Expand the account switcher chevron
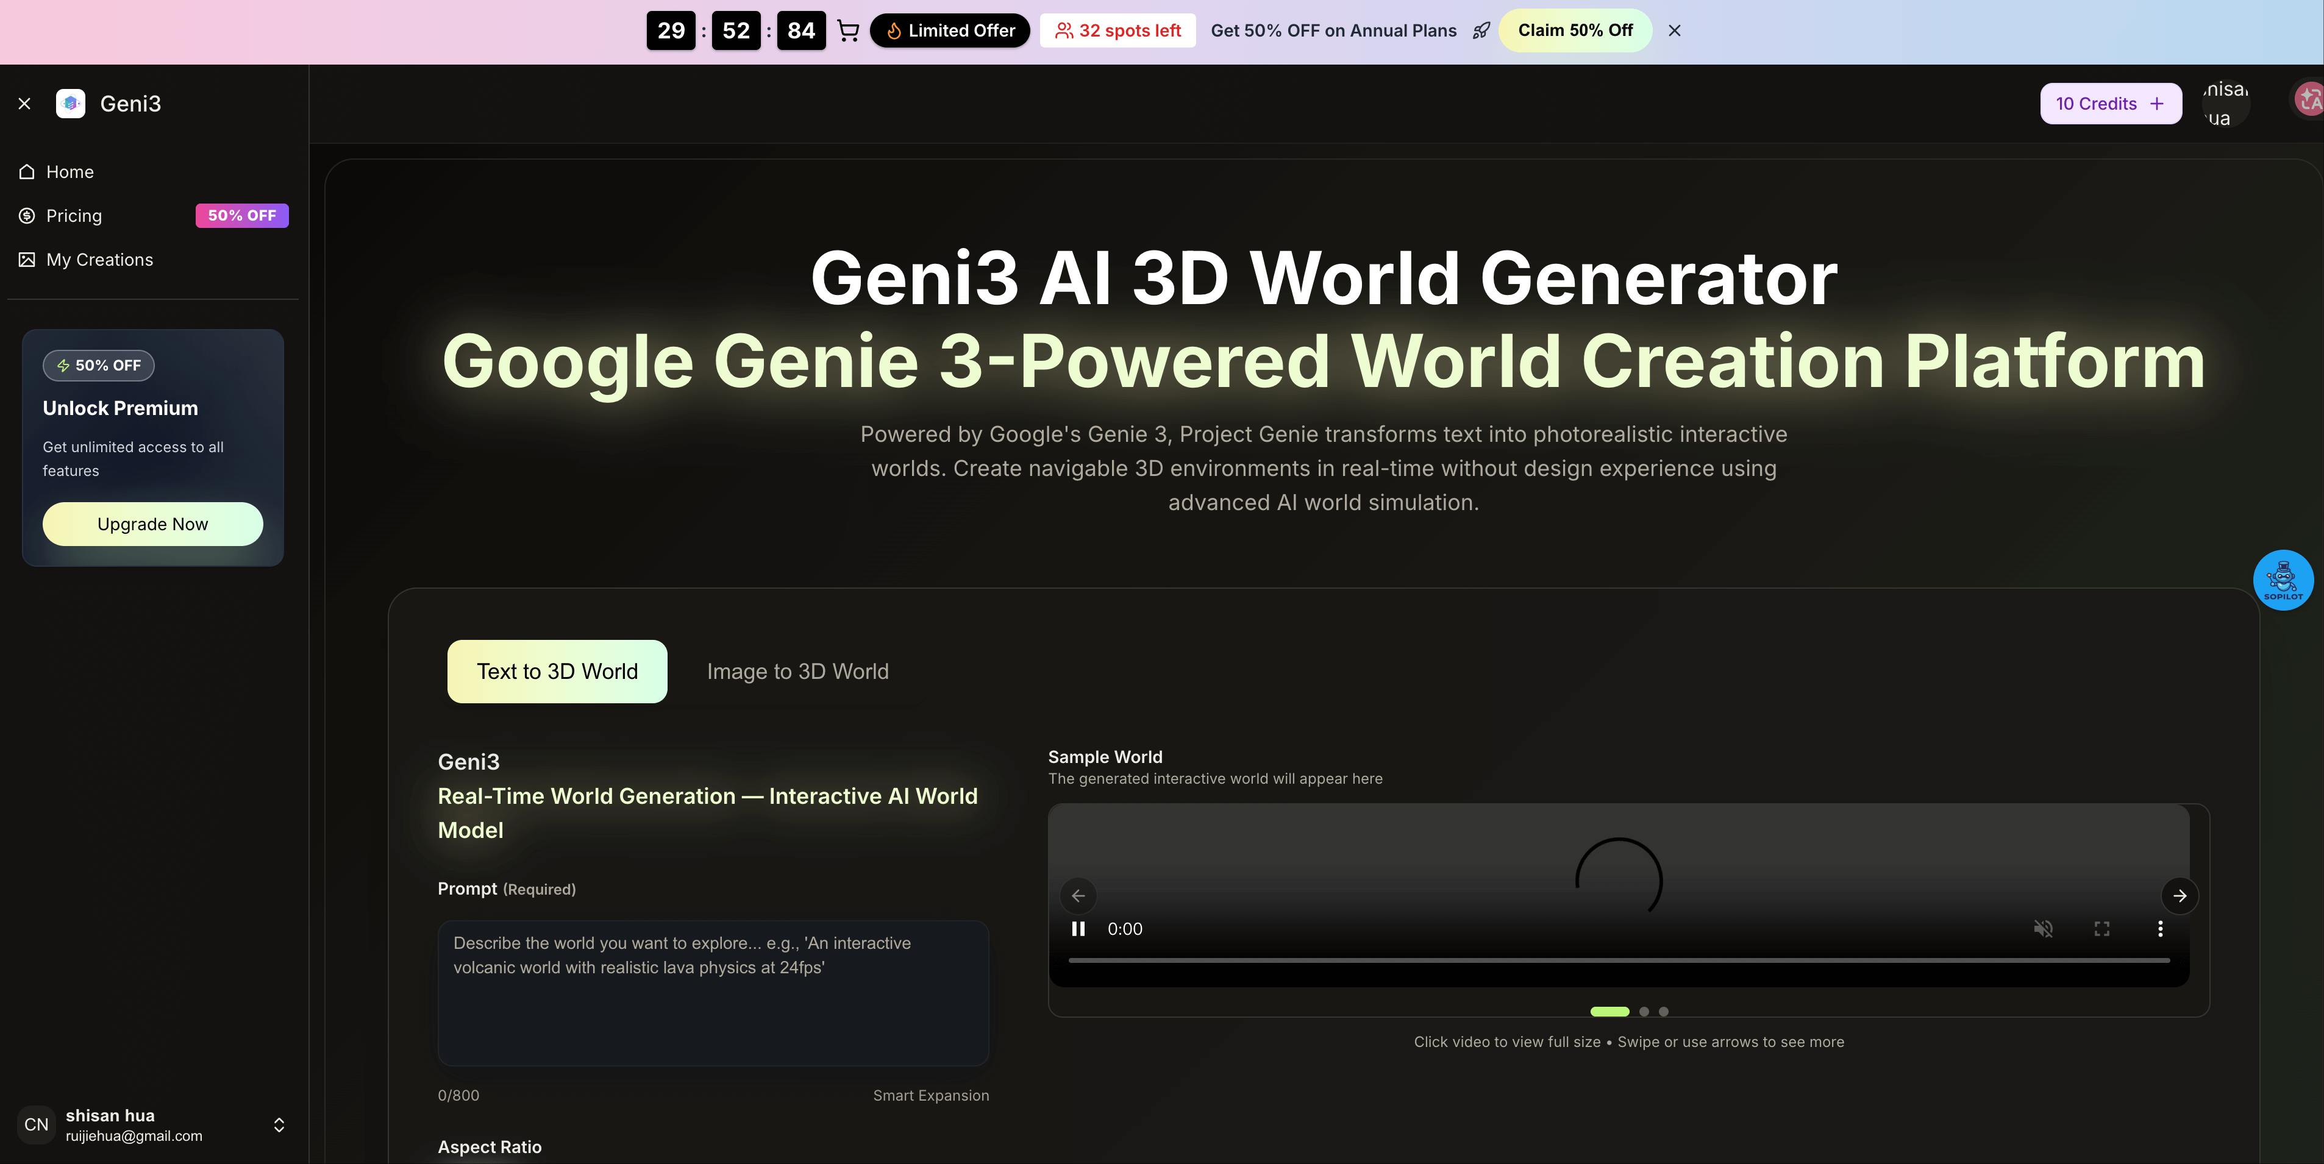2324x1164 pixels. pos(279,1124)
